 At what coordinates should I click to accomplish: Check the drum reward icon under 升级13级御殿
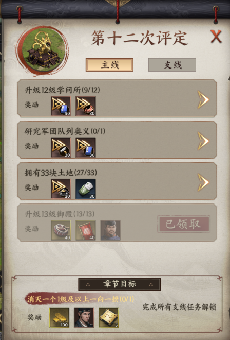61,230
